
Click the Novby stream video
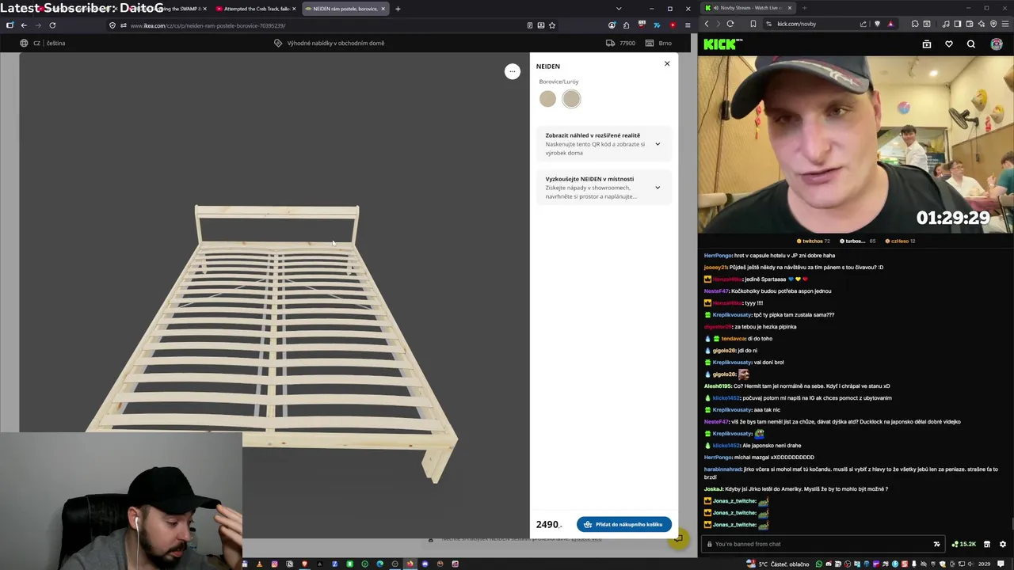point(856,145)
